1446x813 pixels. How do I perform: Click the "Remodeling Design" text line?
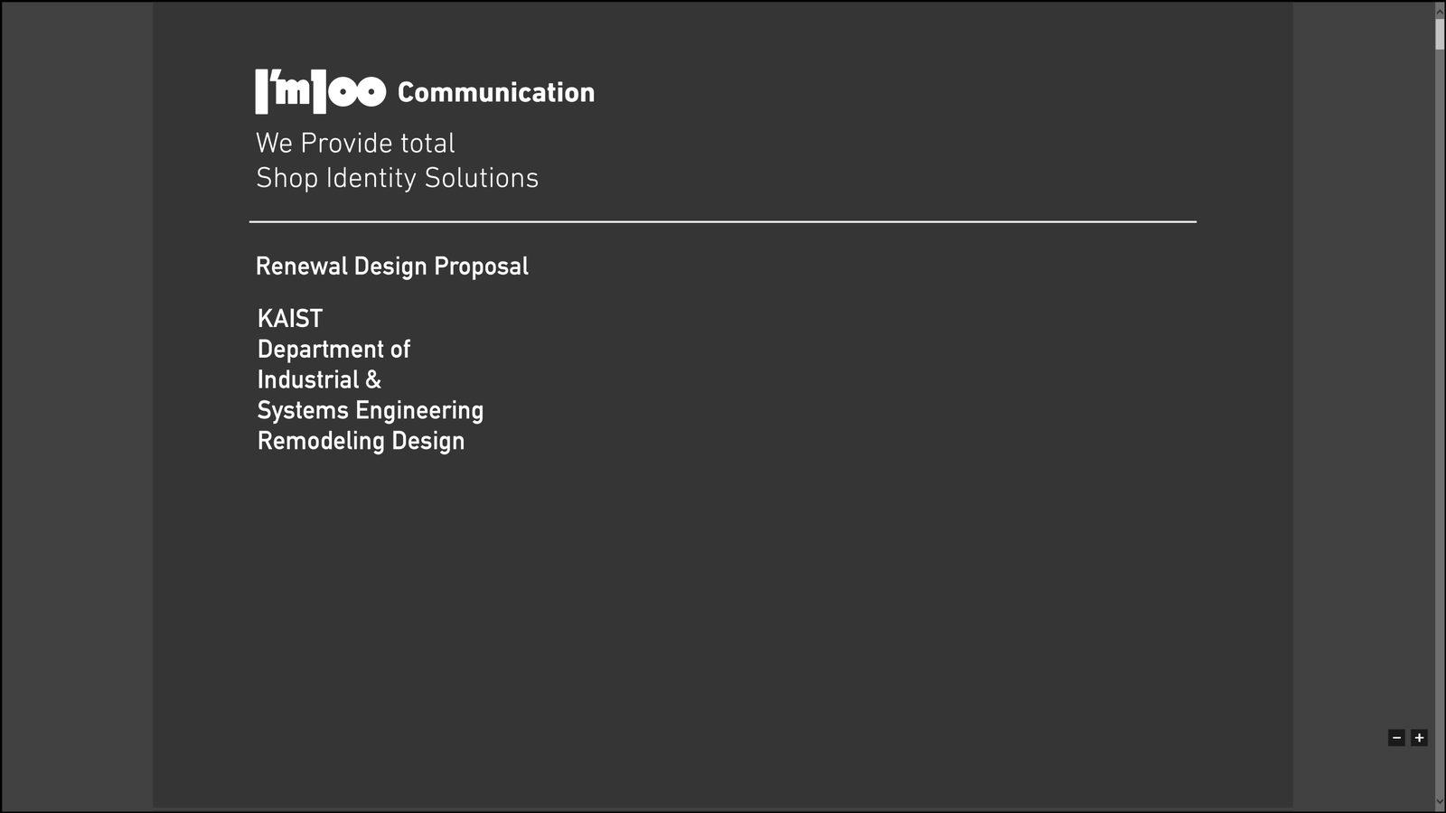point(361,441)
